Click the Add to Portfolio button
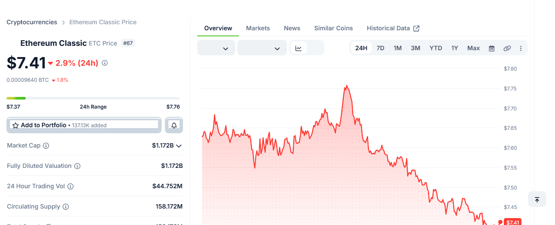This screenshot has width=555, height=225. [x=84, y=125]
